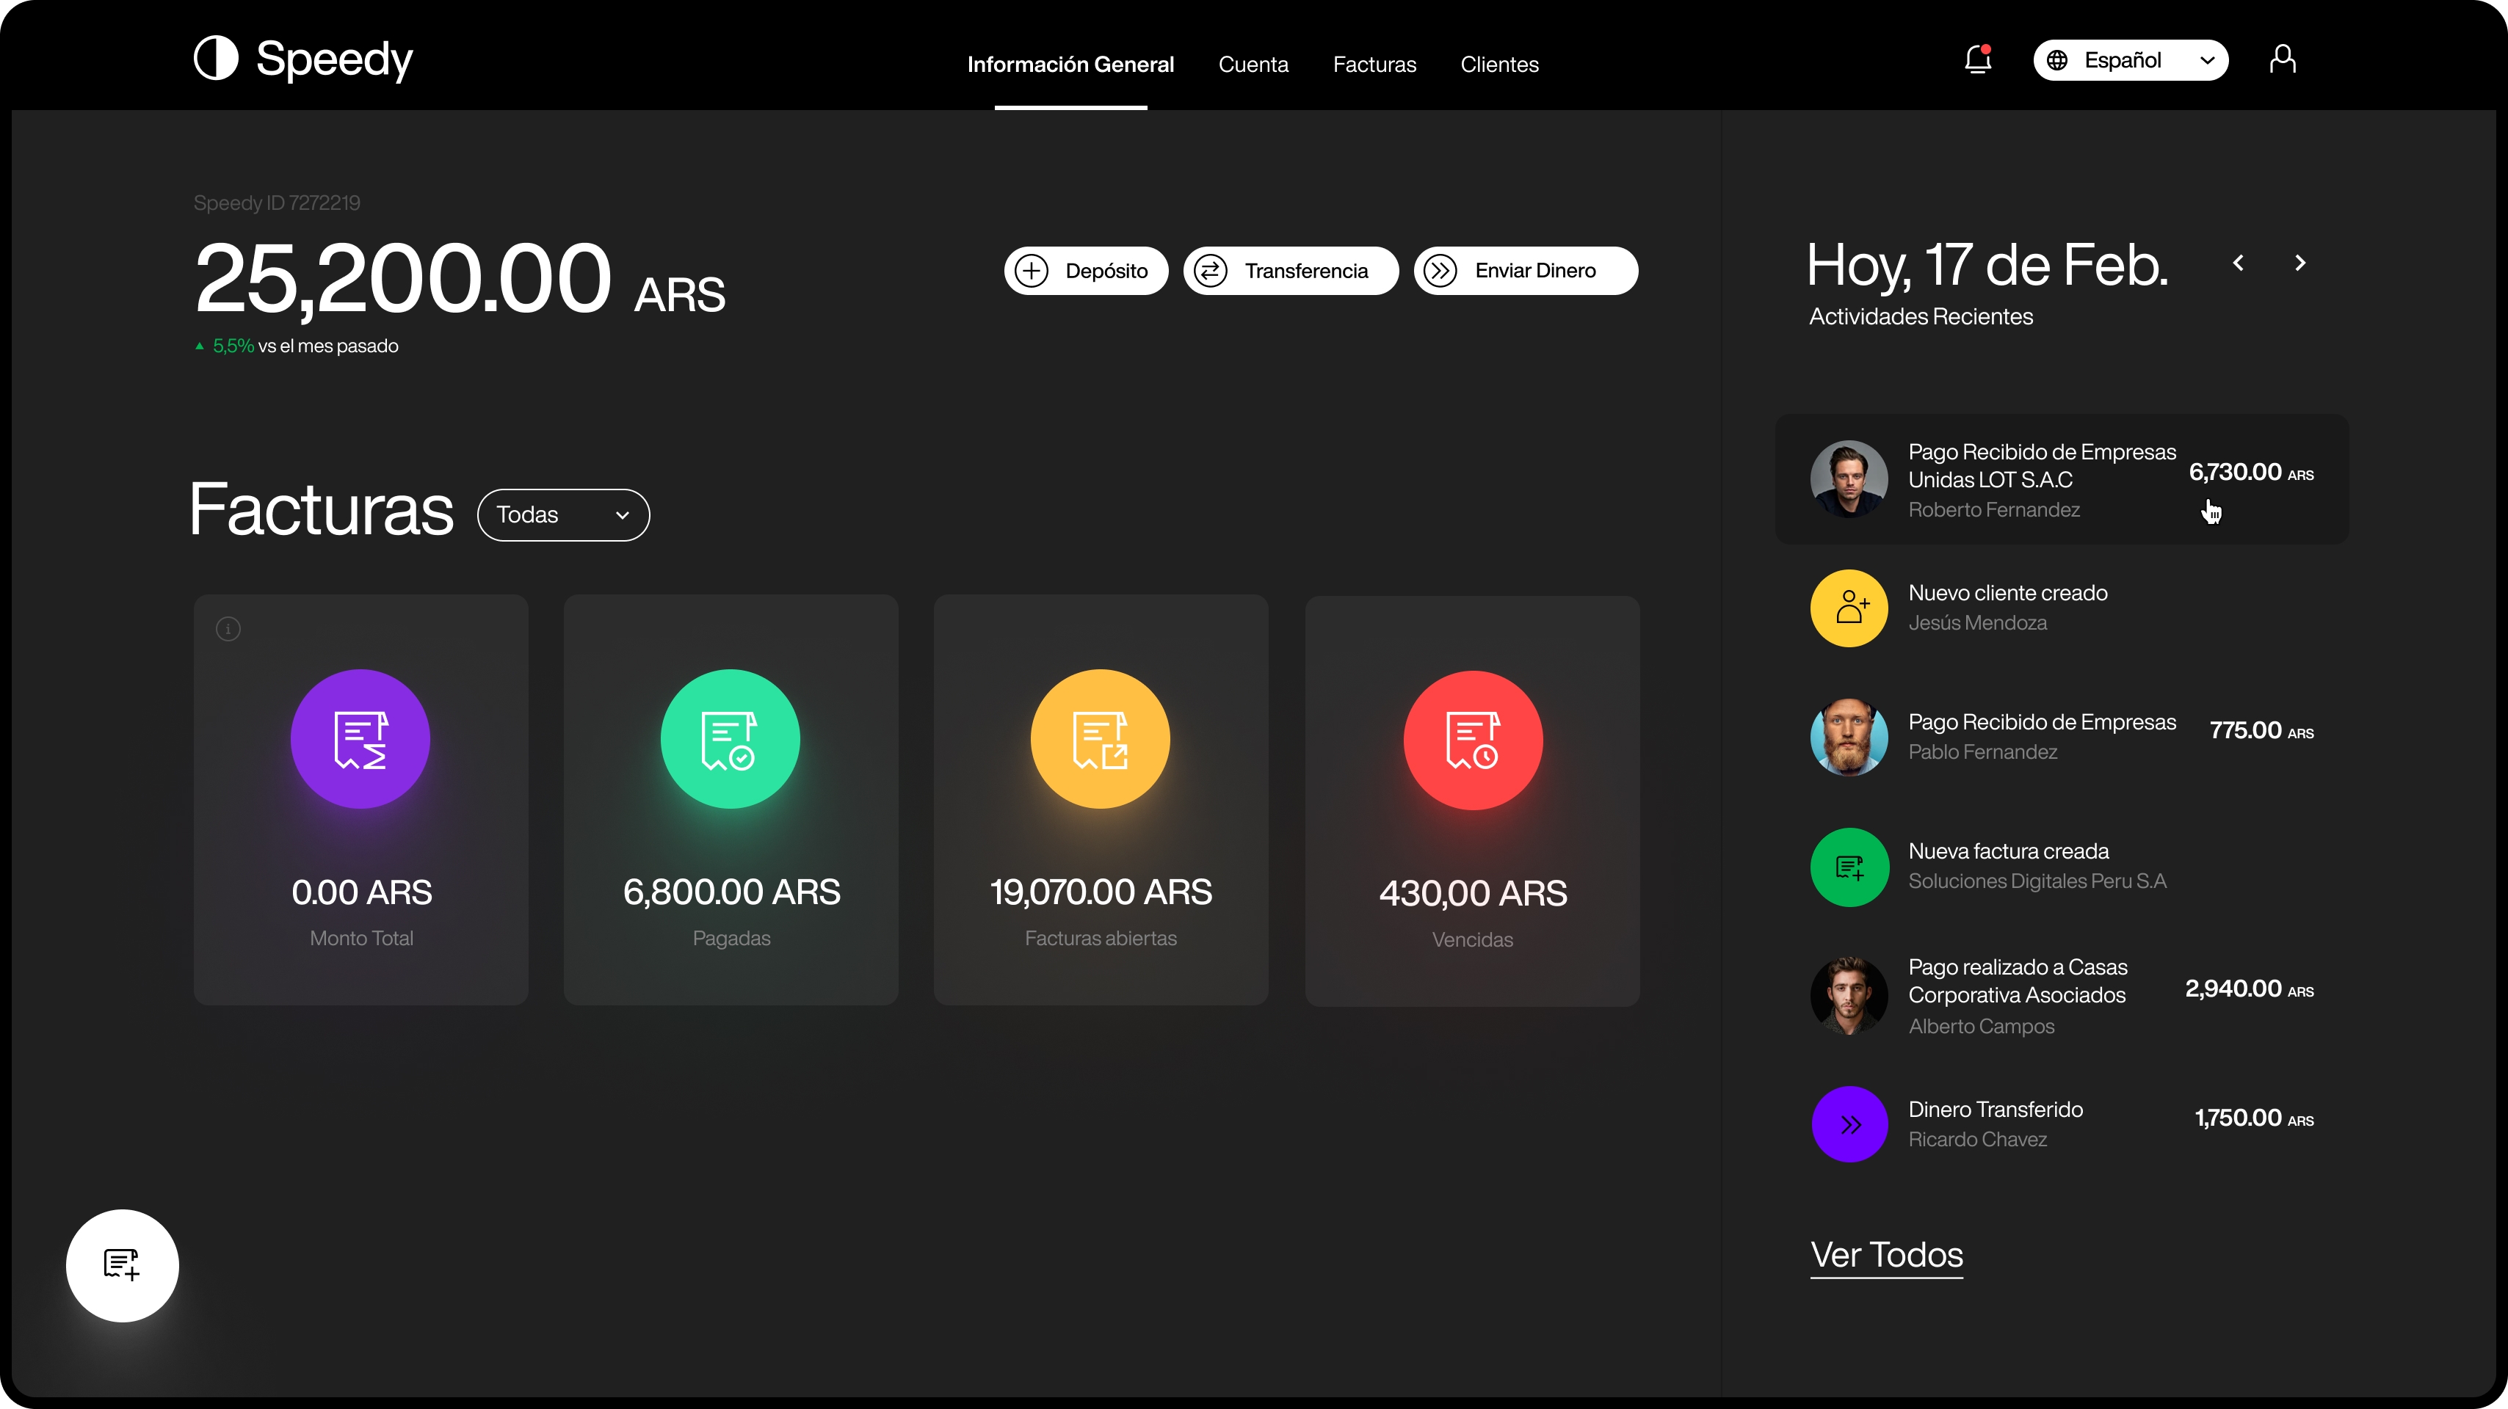Click the Ver Todos link
Image resolution: width=2508 pixels, height=1409 pixels.
click(x=1886, y=1254)
